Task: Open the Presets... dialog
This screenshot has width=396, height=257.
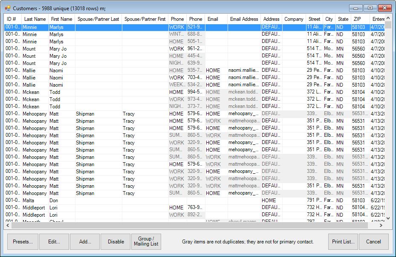Action: pos(23,242)
